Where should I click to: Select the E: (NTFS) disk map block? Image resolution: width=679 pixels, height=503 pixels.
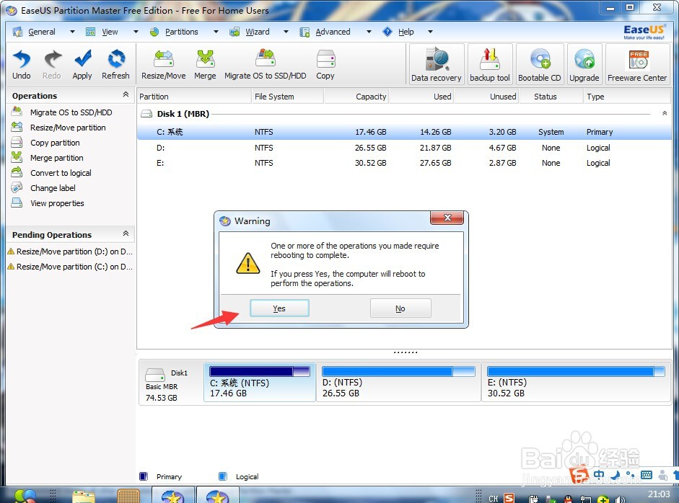coord(577,383)
